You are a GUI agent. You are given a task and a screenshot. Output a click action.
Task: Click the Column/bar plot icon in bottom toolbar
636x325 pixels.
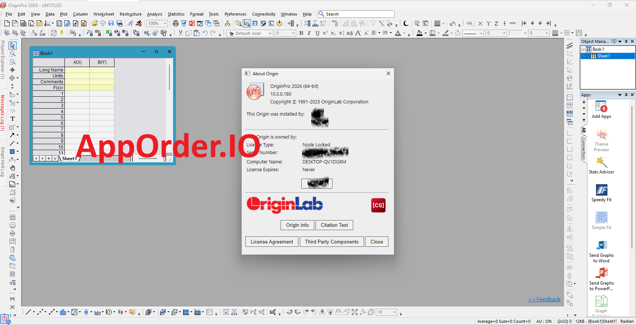pos(63,312)
